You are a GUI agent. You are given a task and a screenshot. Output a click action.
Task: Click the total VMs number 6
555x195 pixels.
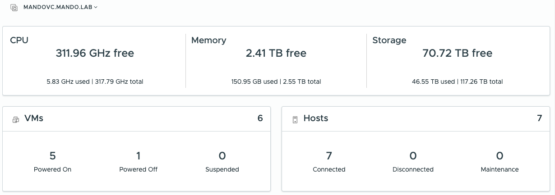(260, 118)
